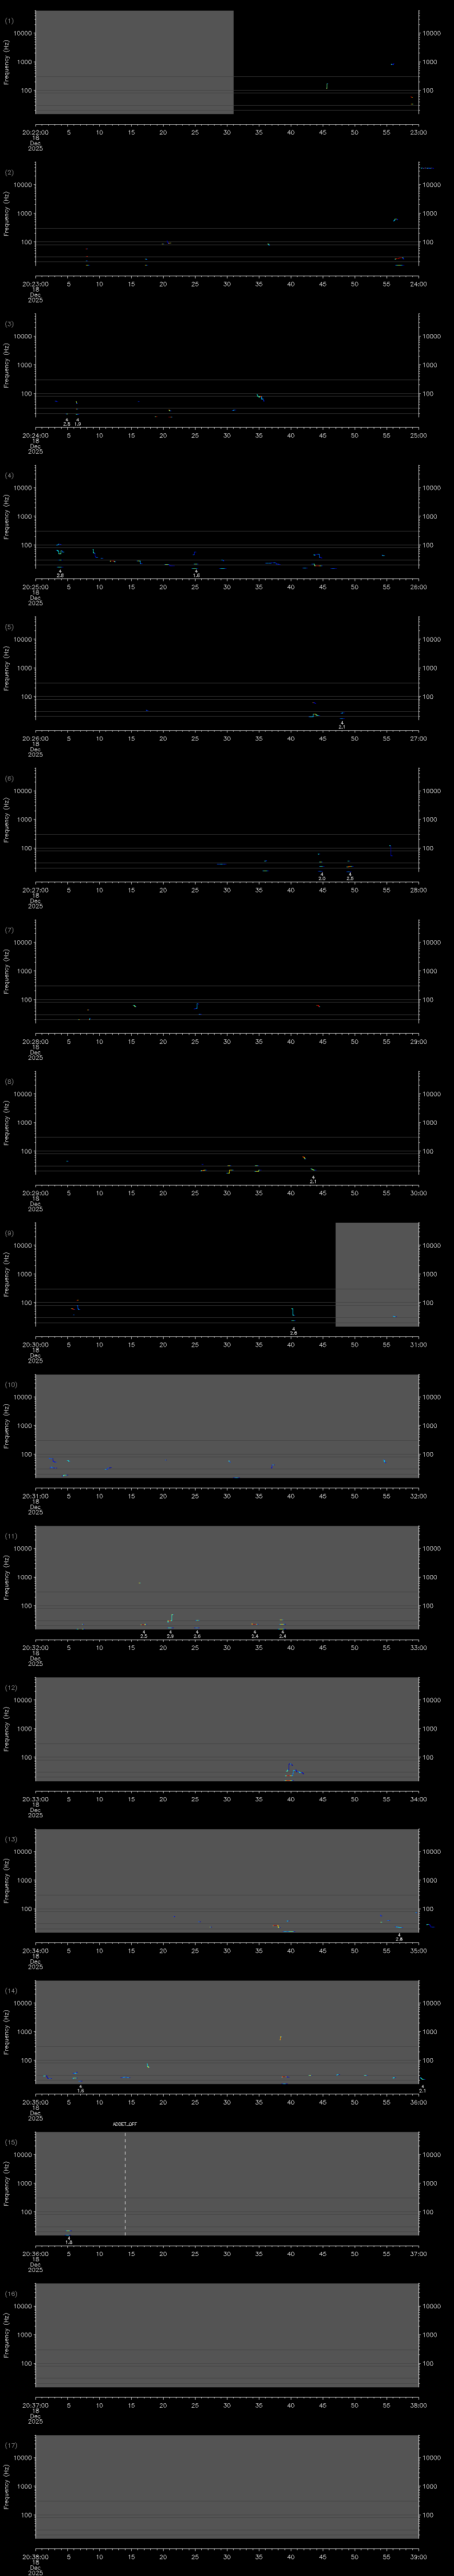The height and width of the screenshot is (2576, 454).
Task: Click the signal cluster in panel (12)
Action: [292, 1771]
